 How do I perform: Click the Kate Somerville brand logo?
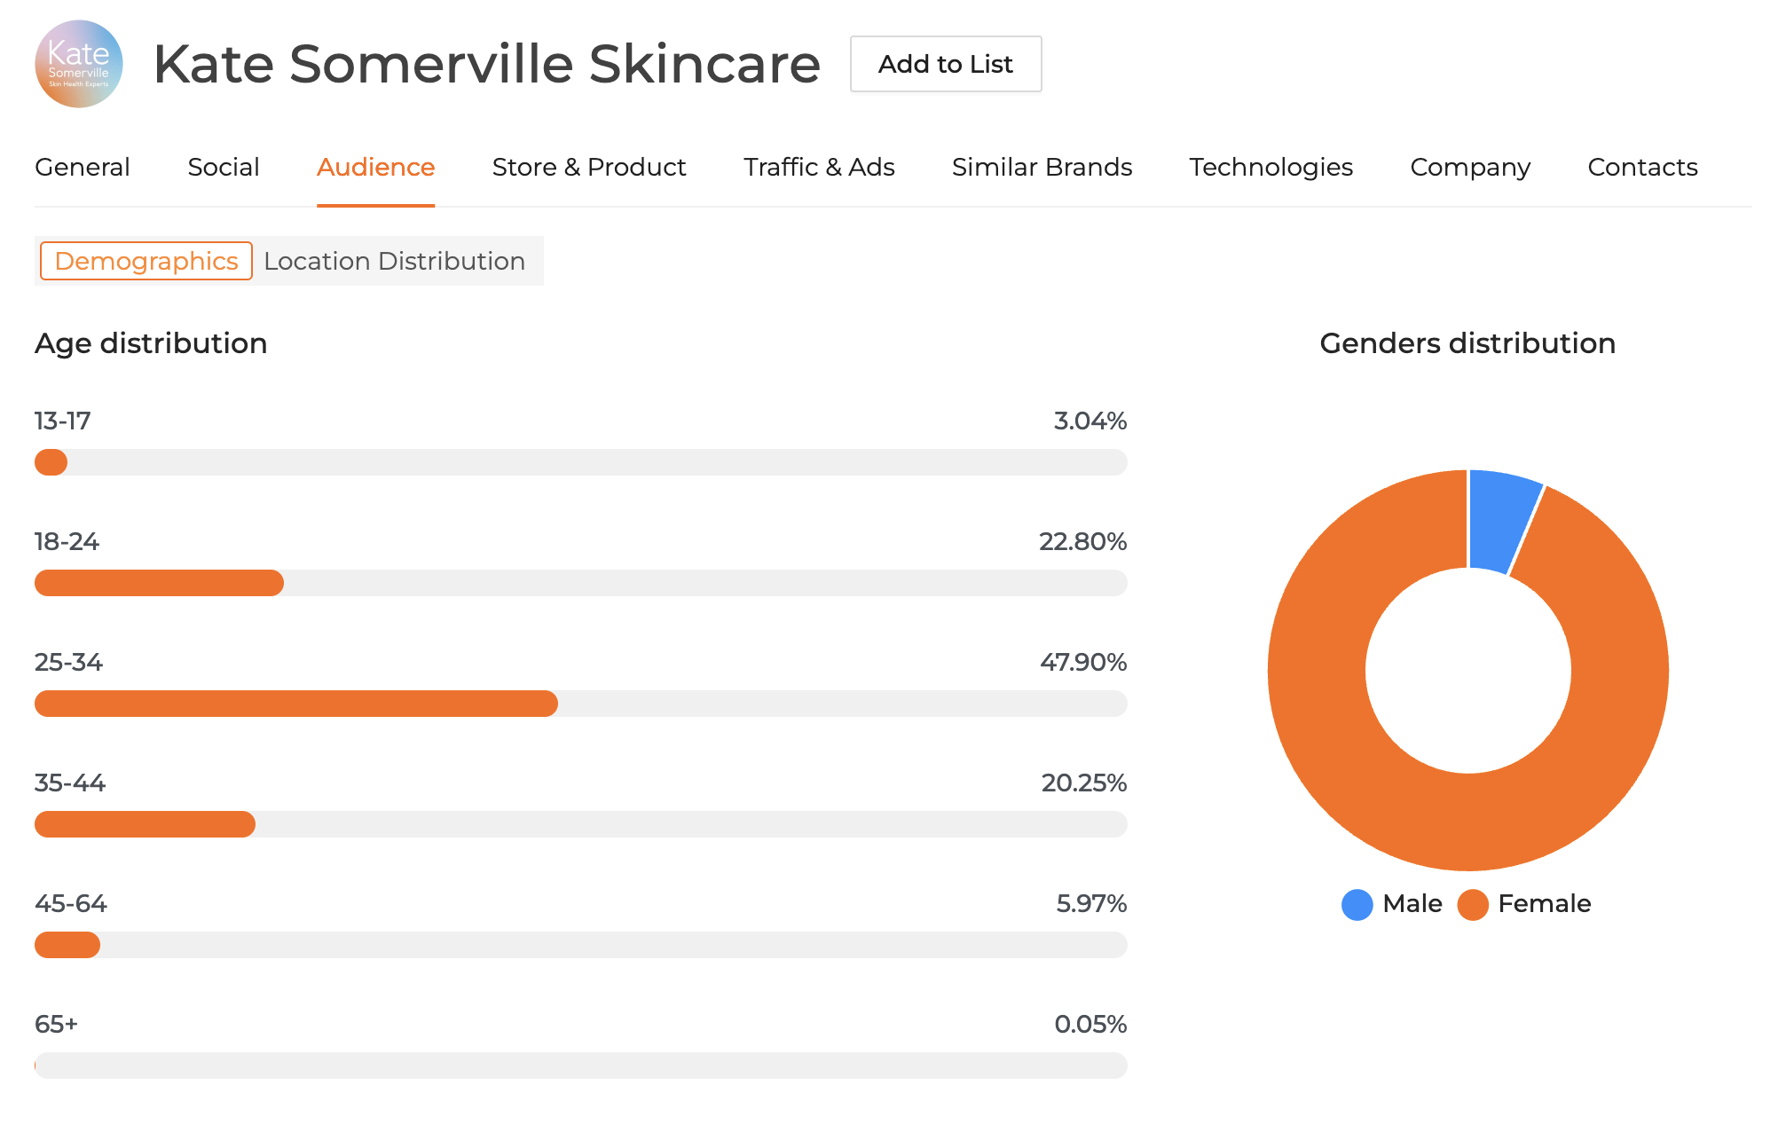(79, 63)
